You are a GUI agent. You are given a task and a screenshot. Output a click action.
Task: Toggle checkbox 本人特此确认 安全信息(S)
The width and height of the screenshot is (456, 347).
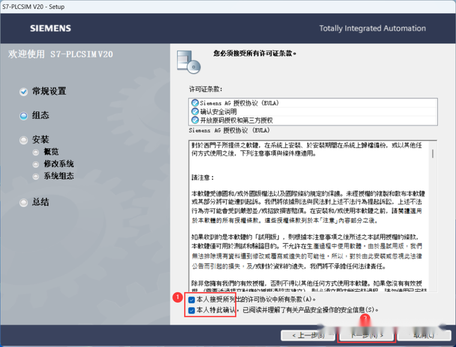(x=191, y=310)
